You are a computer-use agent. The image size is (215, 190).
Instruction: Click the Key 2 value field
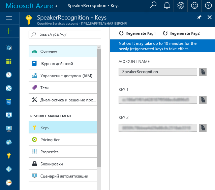pyautogui.click(x=158, y=128)
